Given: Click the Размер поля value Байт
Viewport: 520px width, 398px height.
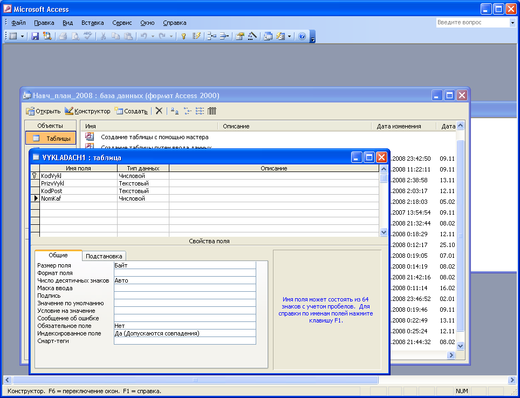Looking at the screenshot, I should (184, 265).
